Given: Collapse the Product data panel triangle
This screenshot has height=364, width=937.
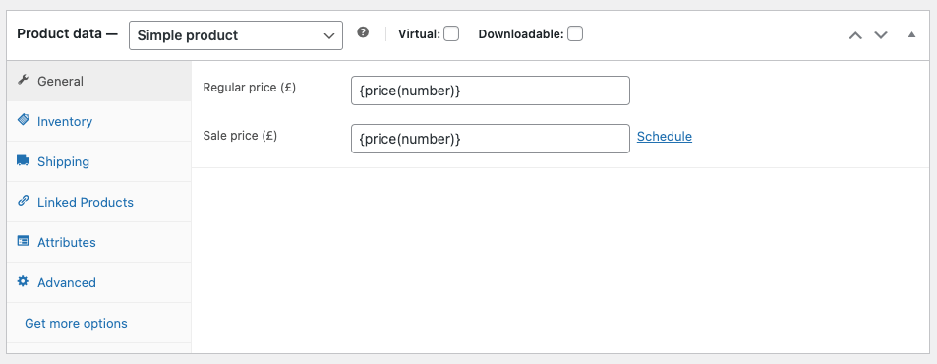Looking at the screenshot, I should click(911, 34).
